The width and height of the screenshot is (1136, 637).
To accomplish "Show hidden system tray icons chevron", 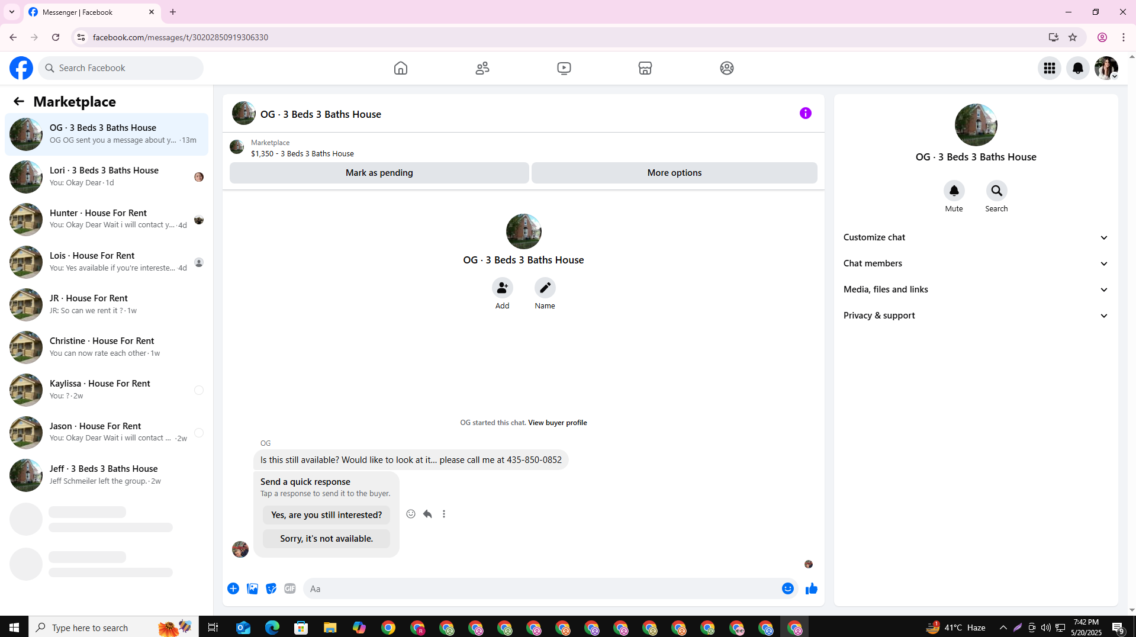I will (1003, 628).
